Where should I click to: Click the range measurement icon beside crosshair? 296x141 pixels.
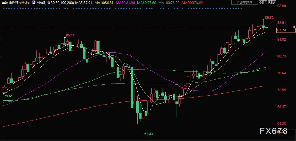coord(265,3)
